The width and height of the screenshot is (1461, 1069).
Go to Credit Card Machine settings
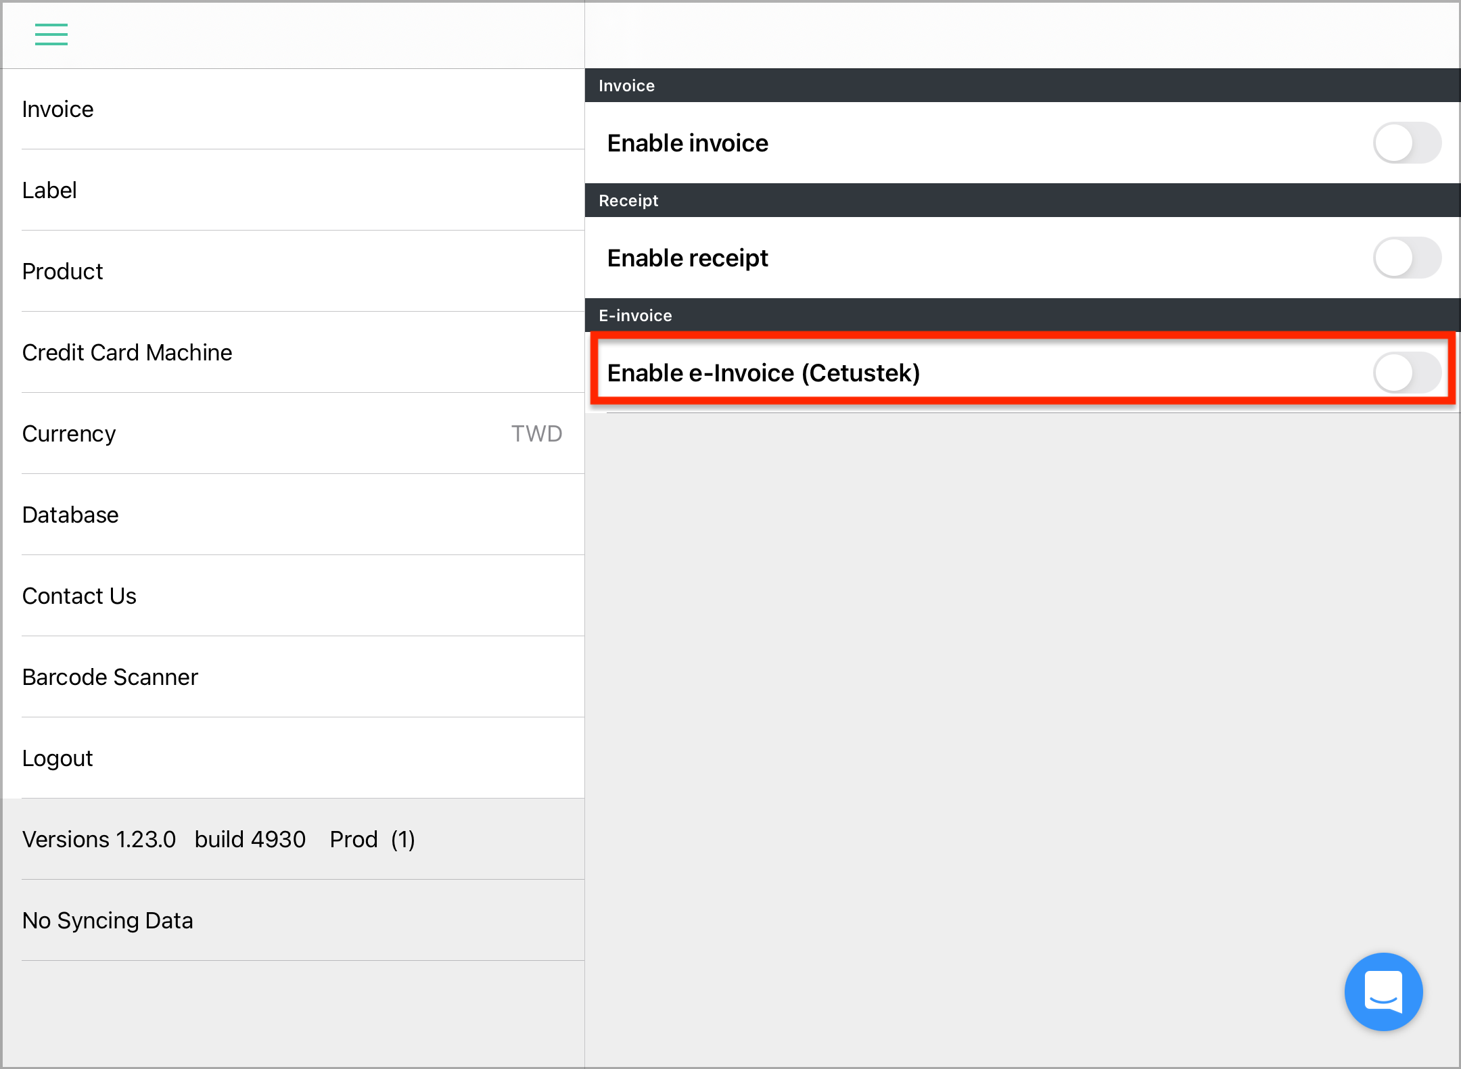click(x=294, y=352)
